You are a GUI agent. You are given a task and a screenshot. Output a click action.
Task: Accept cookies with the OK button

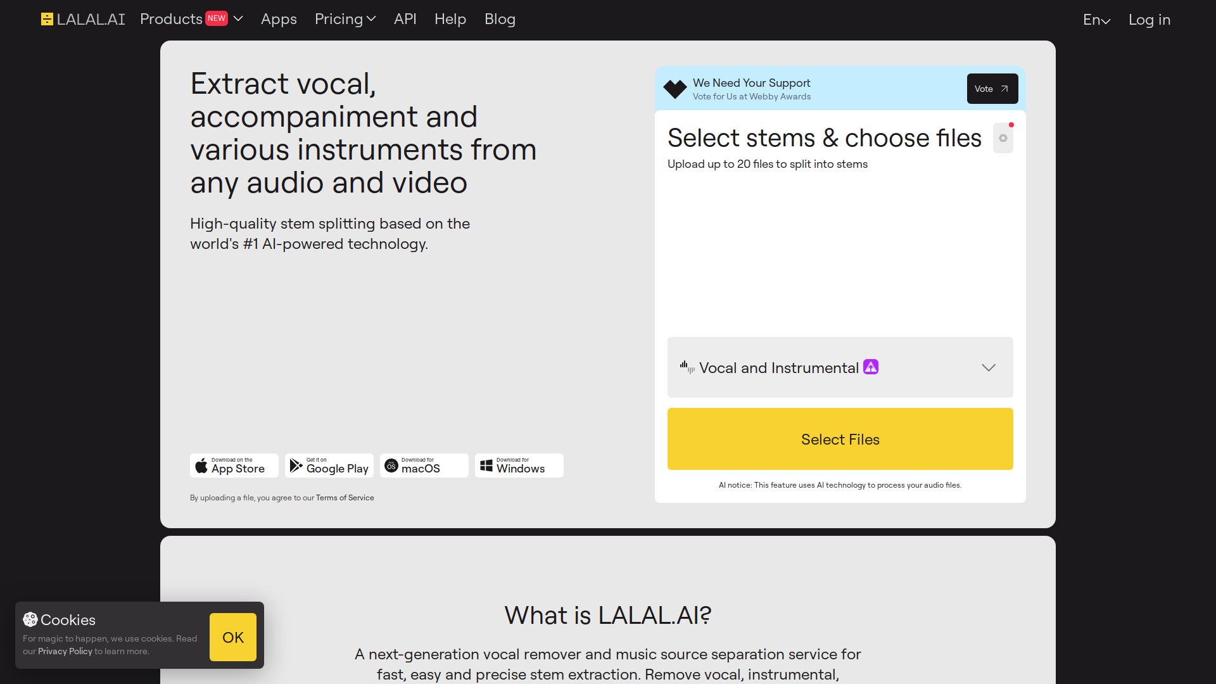[x=232, y=637]
